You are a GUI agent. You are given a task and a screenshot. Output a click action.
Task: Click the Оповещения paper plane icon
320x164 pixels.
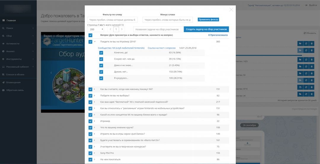[x=4, y=82]
